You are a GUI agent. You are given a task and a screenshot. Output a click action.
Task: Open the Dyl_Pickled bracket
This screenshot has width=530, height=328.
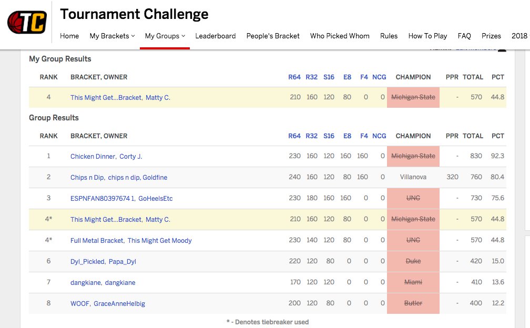(87, 261)
